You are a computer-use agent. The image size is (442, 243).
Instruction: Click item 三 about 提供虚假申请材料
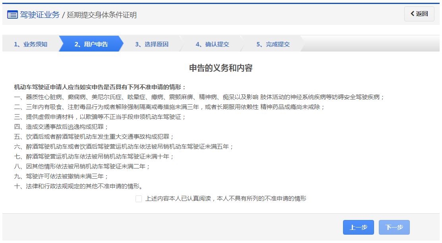(100, 117)
